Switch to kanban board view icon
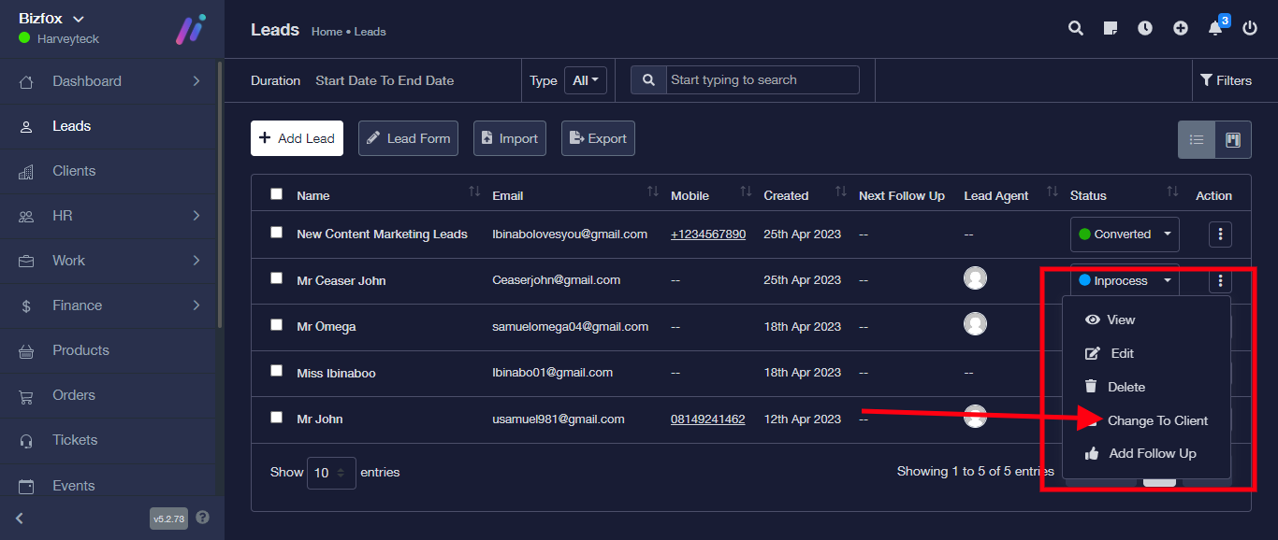The width and height of the screenshot is (1278, 540). coord(1233,140)
